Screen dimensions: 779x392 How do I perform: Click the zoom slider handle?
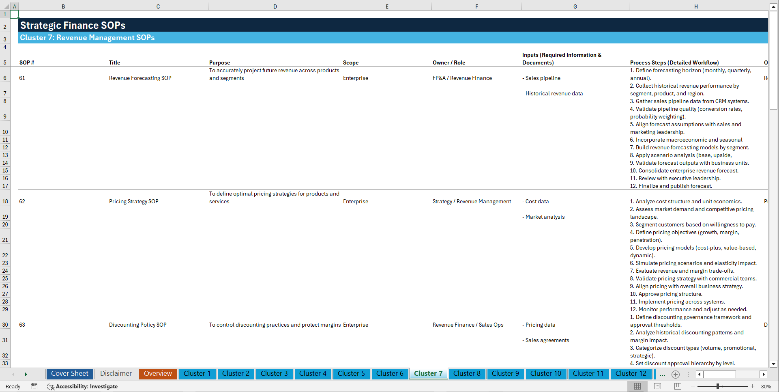coord(718,386)
